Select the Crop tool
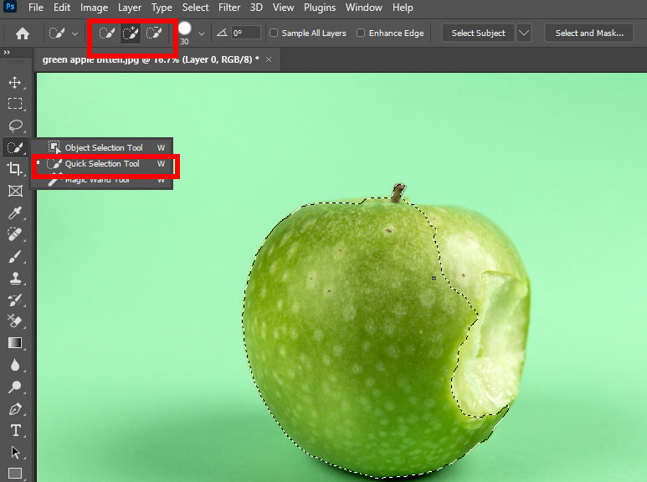647x482 pixels. click(x=15, y=169)
